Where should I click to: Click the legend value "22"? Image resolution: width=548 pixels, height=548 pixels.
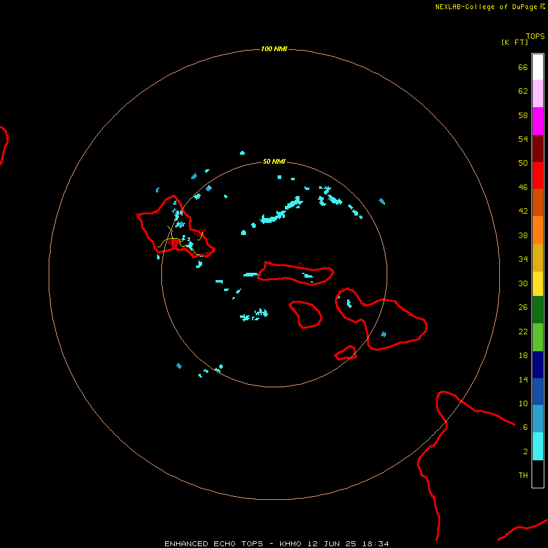click(523, 331)
